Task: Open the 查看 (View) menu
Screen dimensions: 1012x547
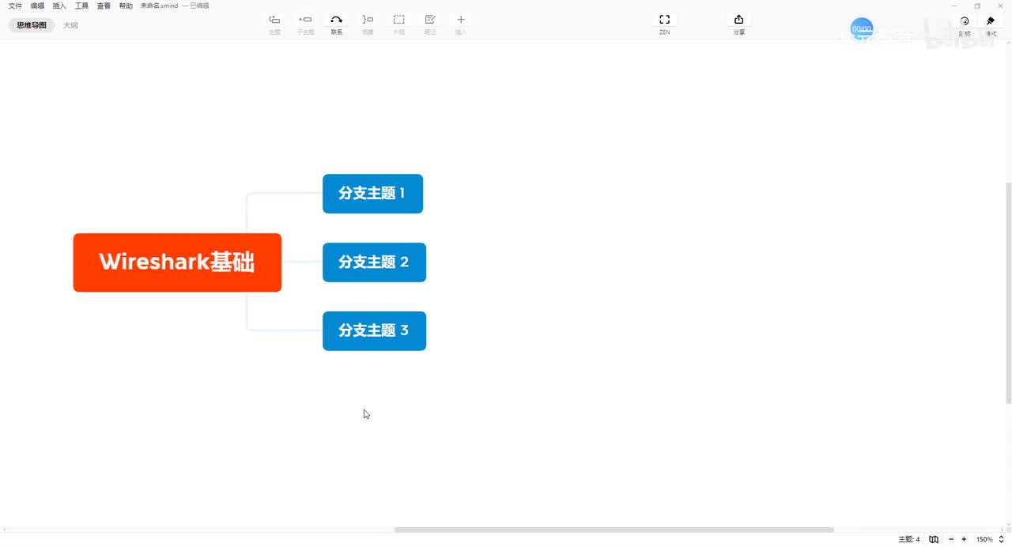Action: tap(104, 6)
